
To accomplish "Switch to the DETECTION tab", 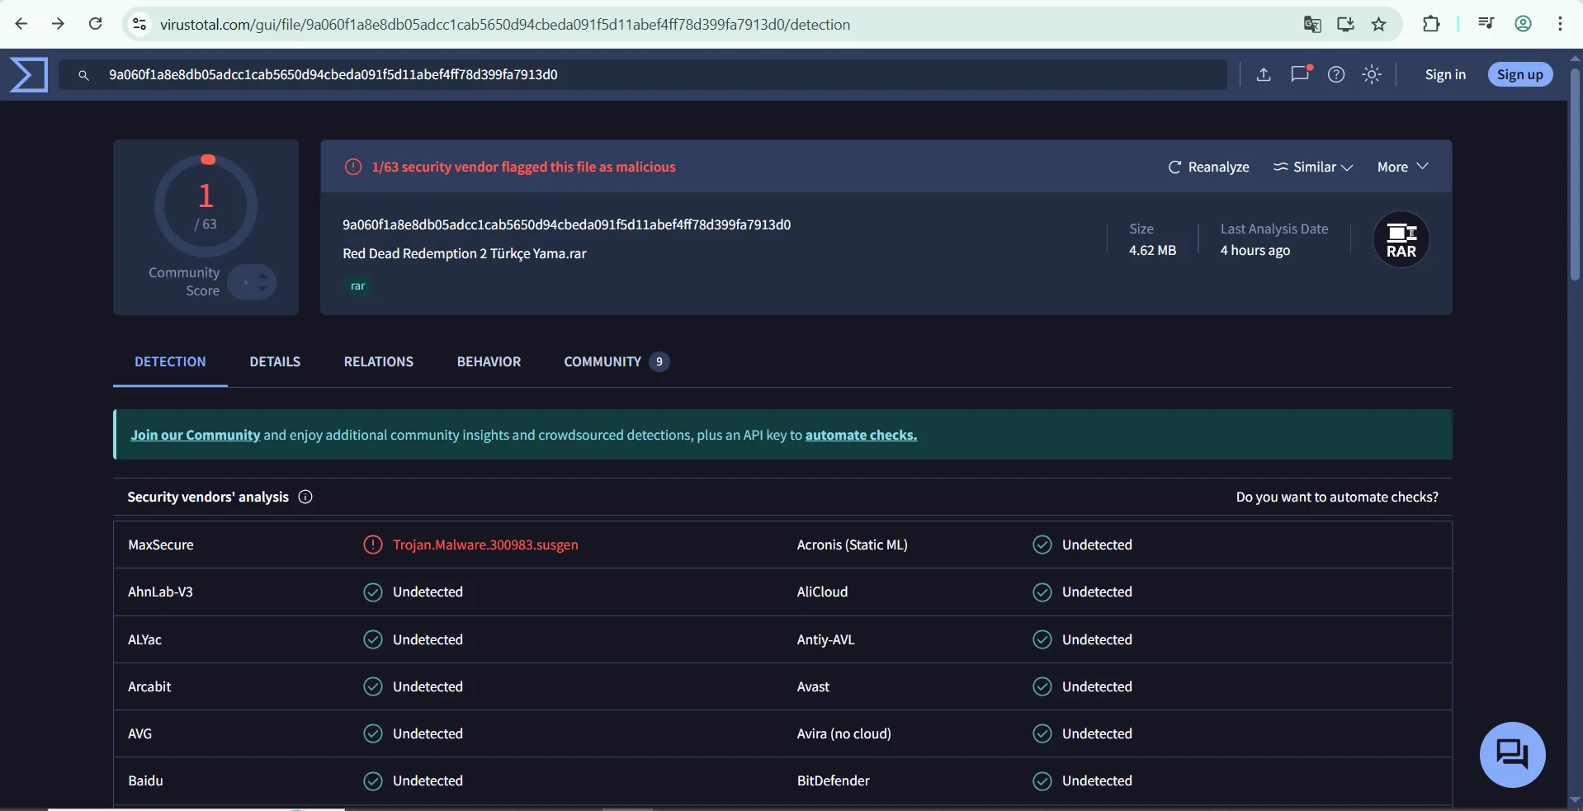I will (x=170, y=361).
